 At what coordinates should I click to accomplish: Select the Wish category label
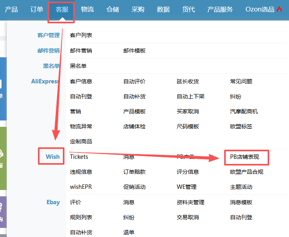point(53,157)
